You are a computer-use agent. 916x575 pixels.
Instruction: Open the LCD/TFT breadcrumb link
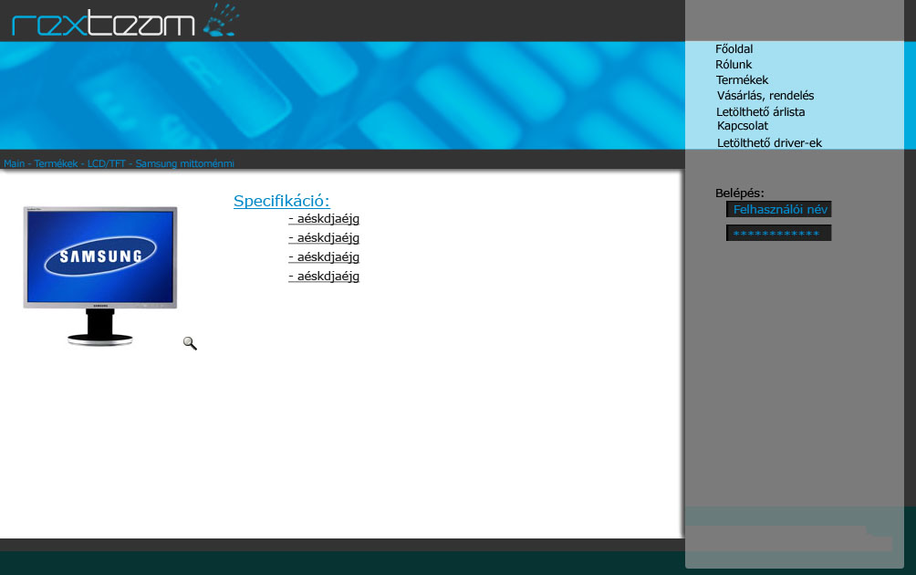coord(107,163)
